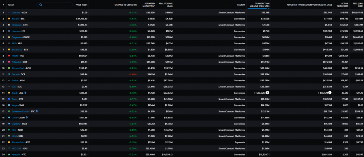Click TRON's 1,359,354 active addresses
The height and width of the screenshot is (157, 364).
tap(343, 56)
